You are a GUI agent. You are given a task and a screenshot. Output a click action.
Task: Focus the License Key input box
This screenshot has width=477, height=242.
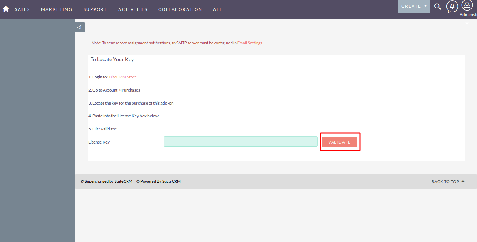pyautogui.click(x=241, y=142)
